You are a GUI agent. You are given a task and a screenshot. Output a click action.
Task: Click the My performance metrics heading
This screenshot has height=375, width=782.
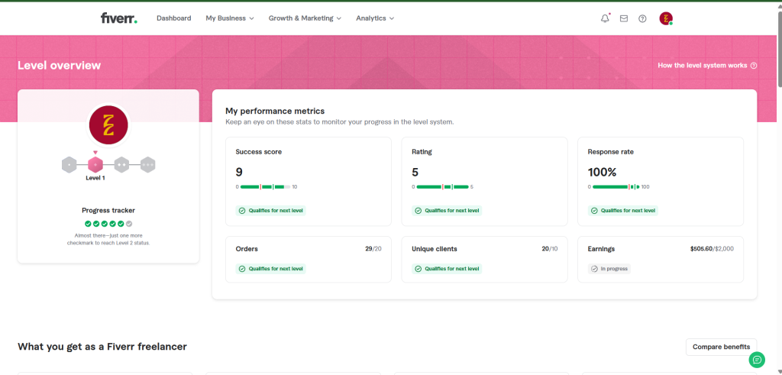tap(275, 111)
